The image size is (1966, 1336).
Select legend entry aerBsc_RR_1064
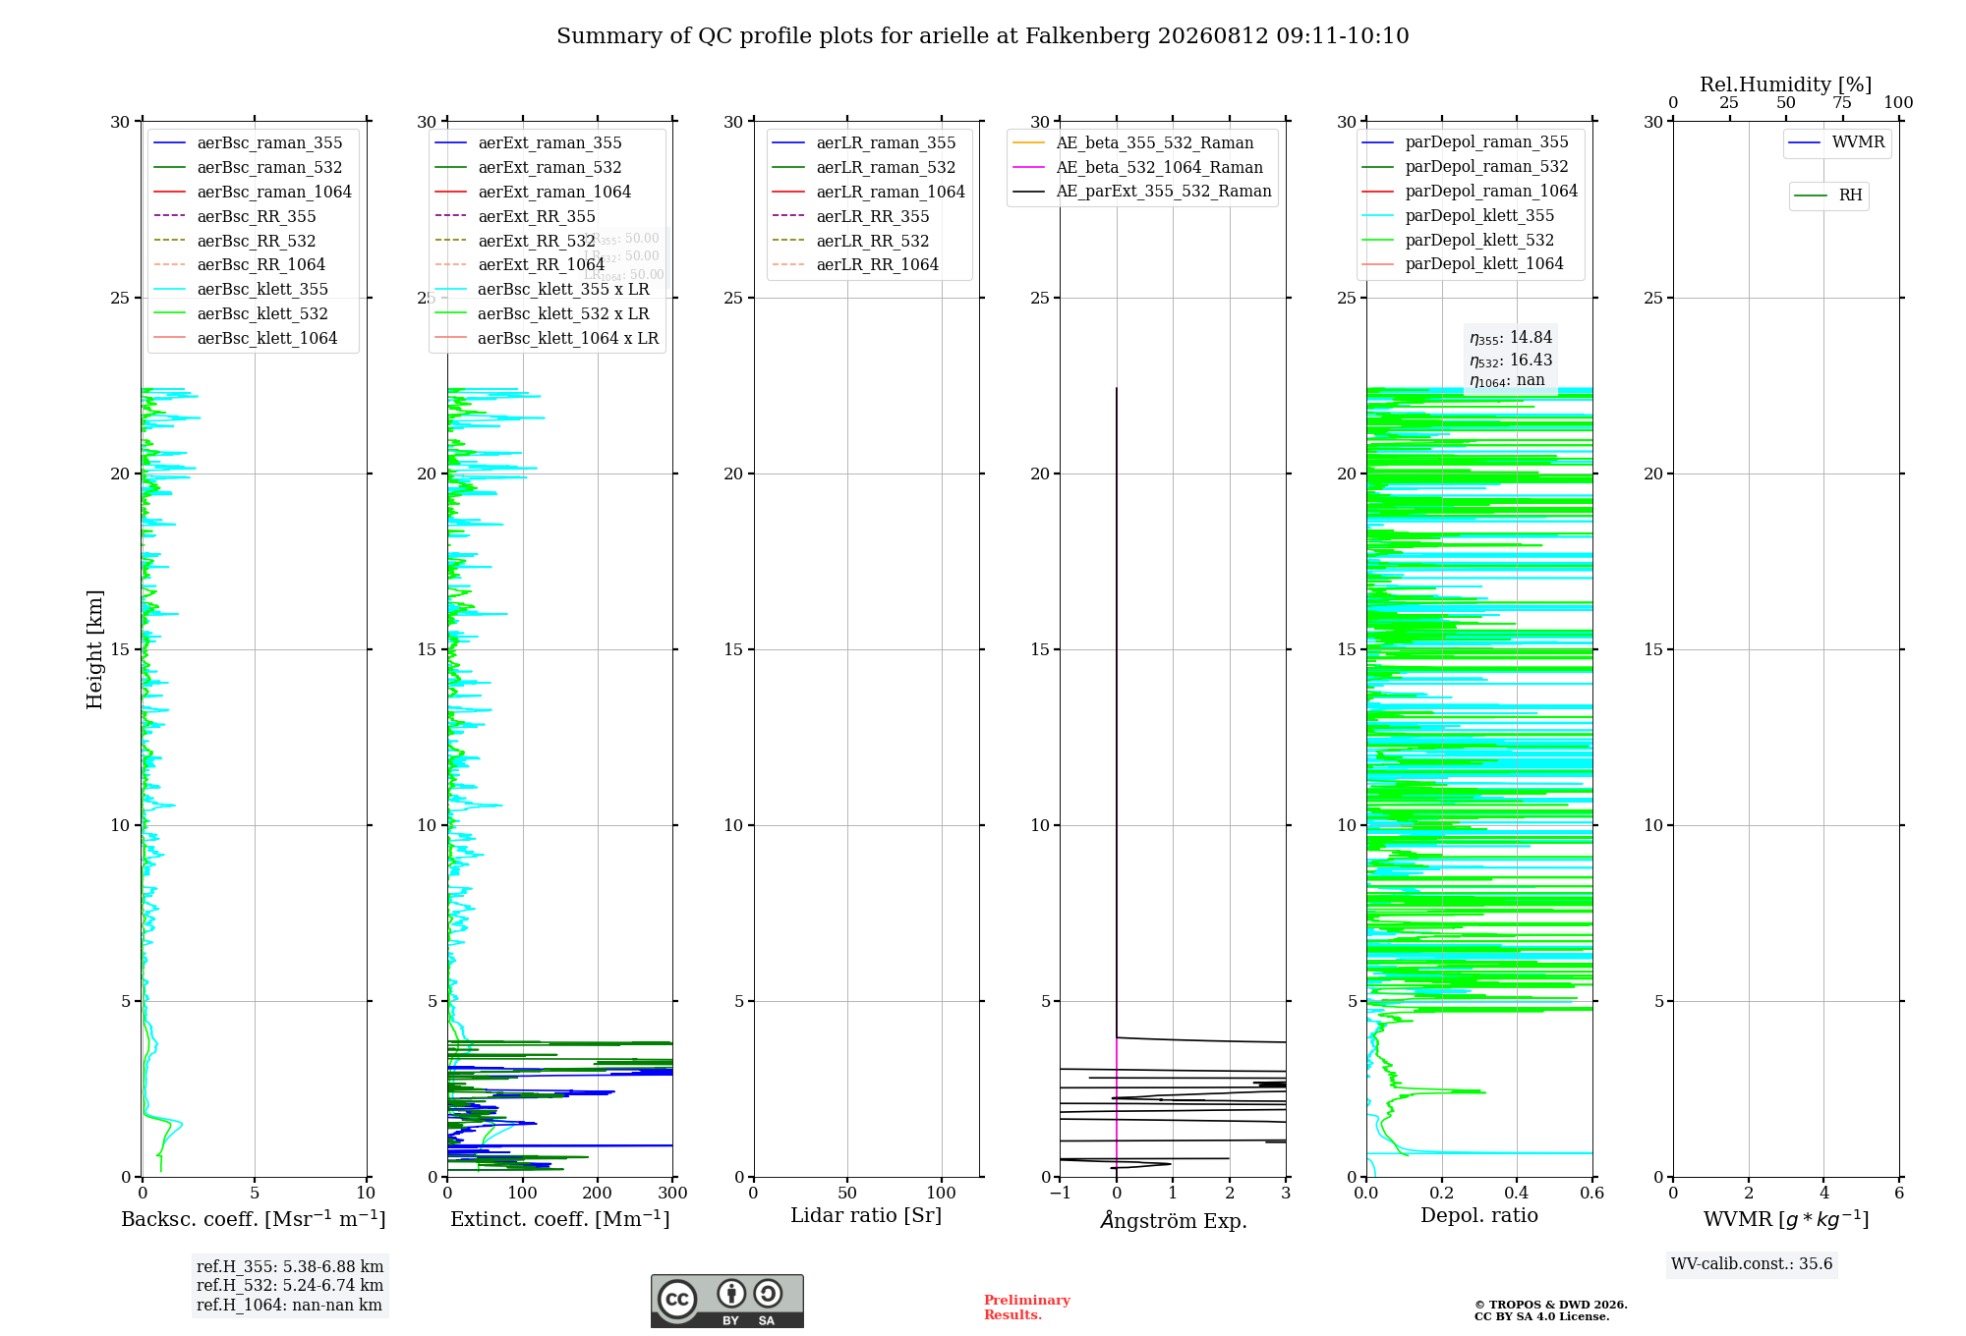[x=240, y=265]
